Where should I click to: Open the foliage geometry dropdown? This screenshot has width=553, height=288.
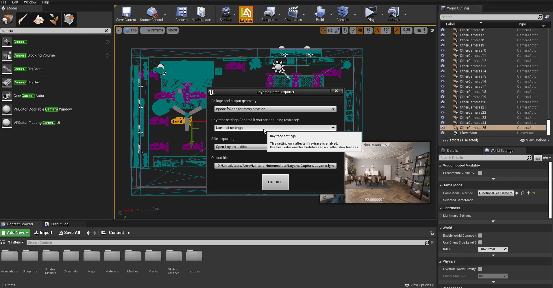pos(275,109)
